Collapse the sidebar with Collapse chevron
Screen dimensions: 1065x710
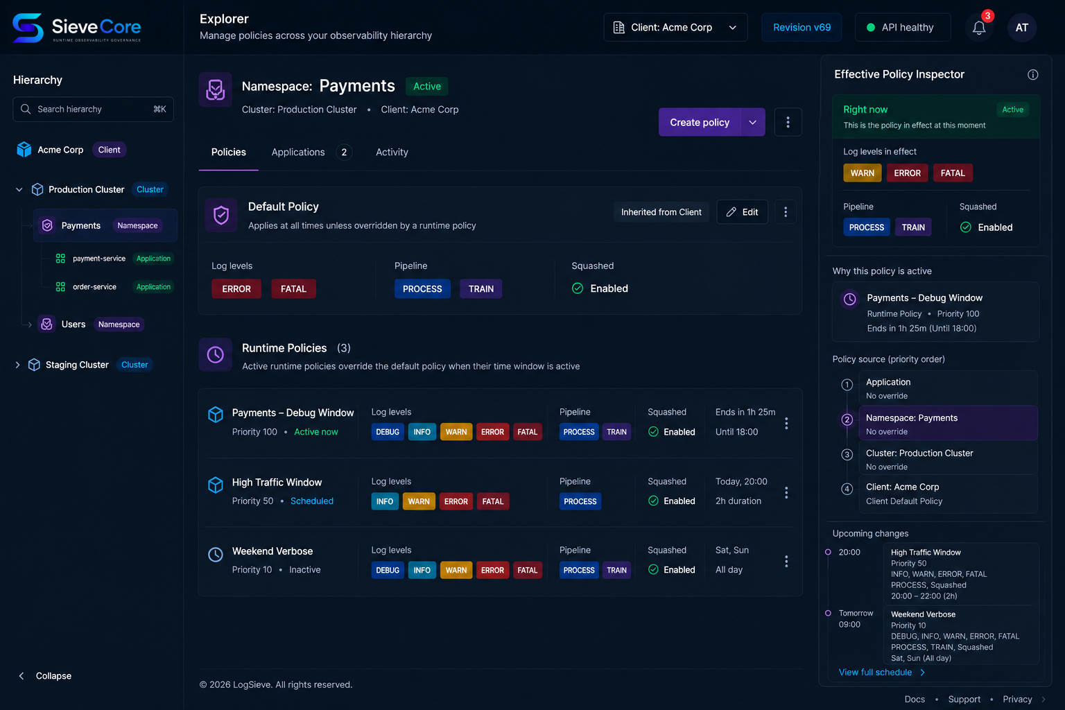(x=21, y=676)
